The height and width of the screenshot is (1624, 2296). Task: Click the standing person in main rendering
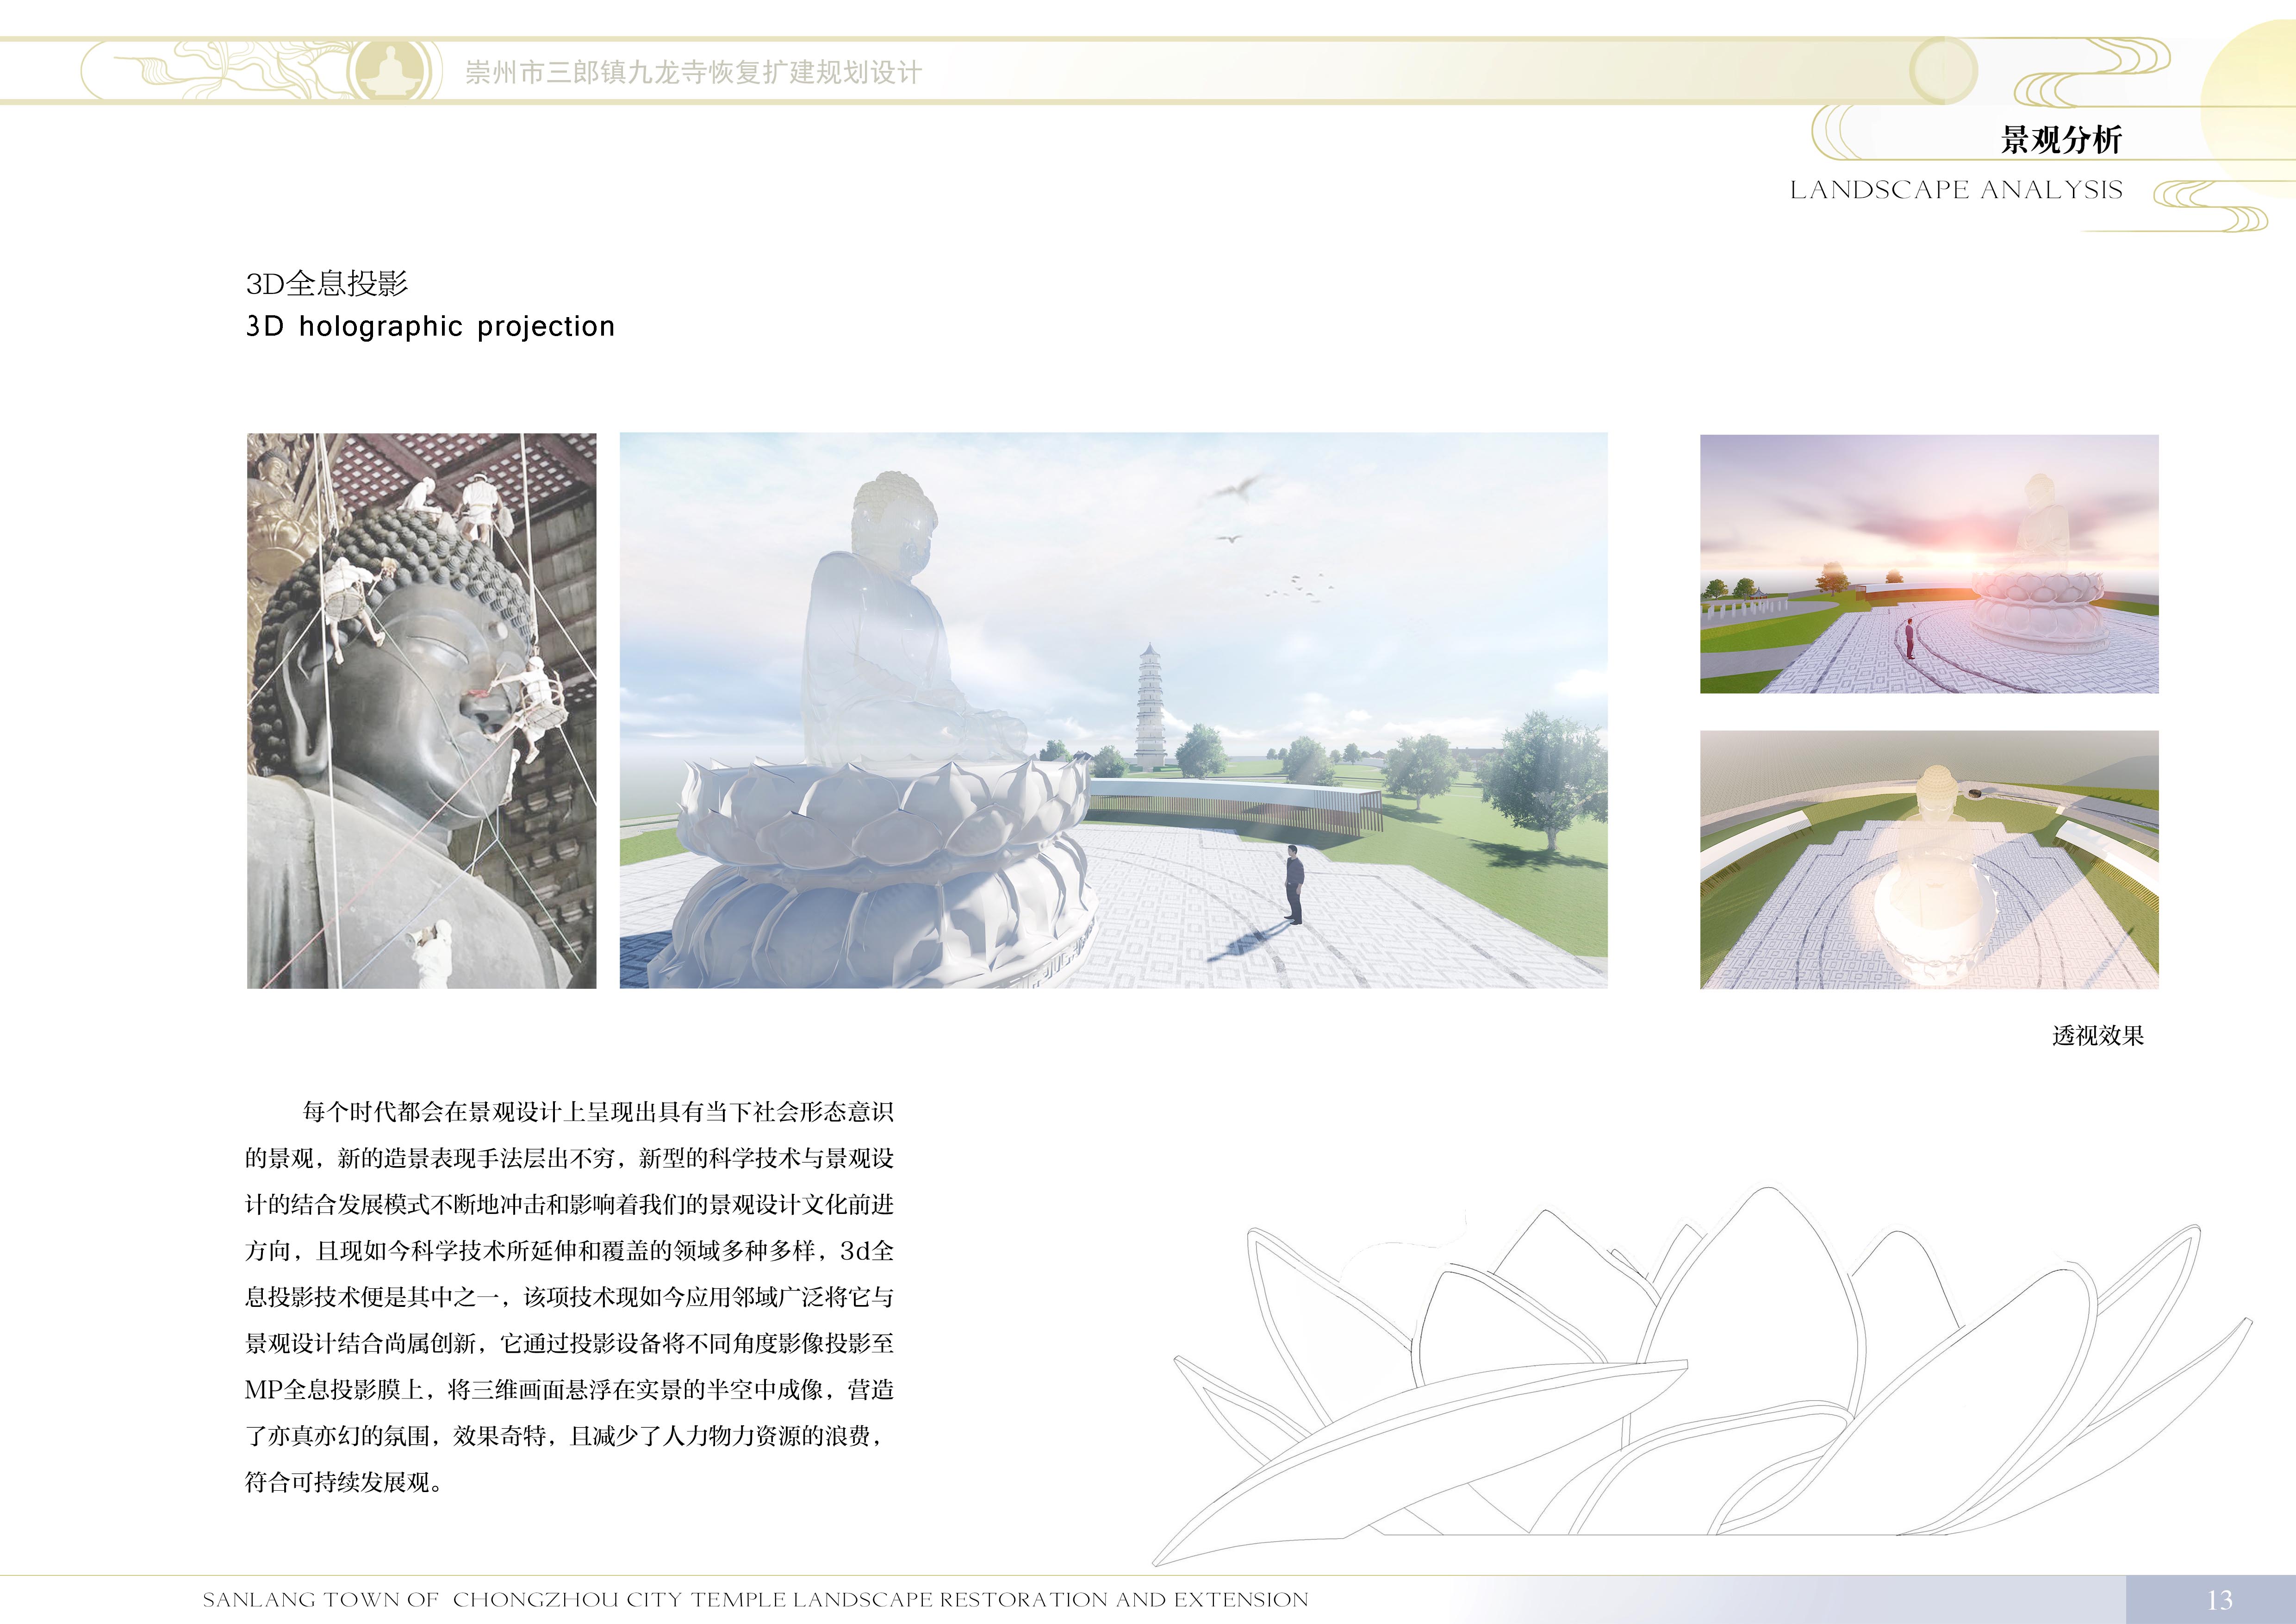coord(1294,884)
